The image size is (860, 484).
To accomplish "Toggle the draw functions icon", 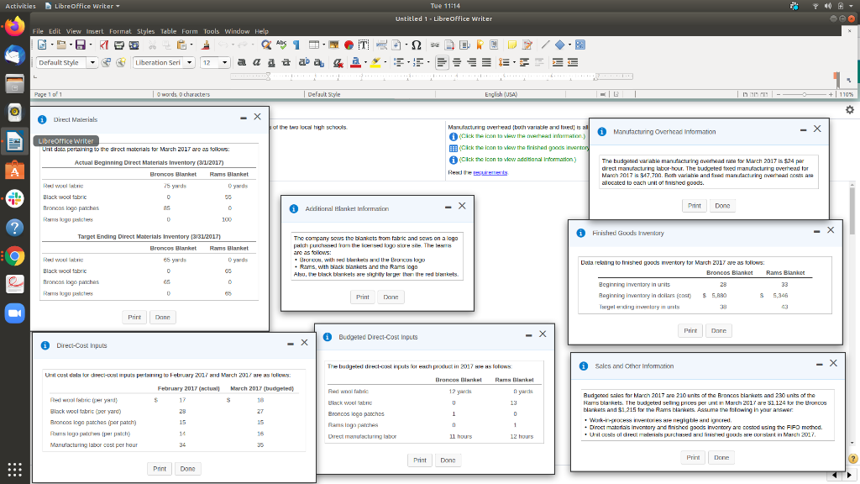I will [x=579, y=45].
